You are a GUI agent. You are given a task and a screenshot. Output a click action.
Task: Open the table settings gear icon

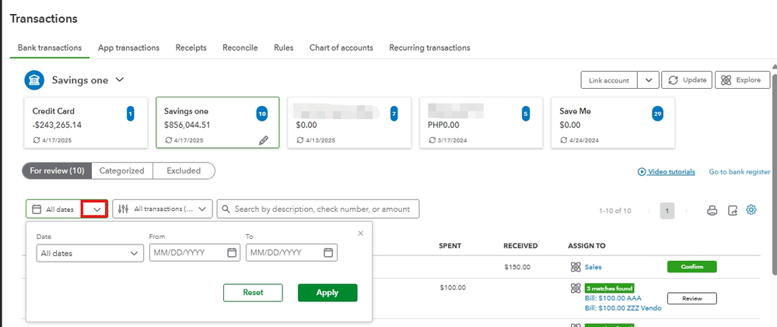coord(751,209)
